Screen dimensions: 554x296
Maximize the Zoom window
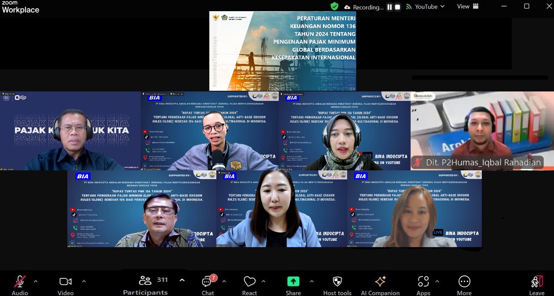(x=527, y=6)
